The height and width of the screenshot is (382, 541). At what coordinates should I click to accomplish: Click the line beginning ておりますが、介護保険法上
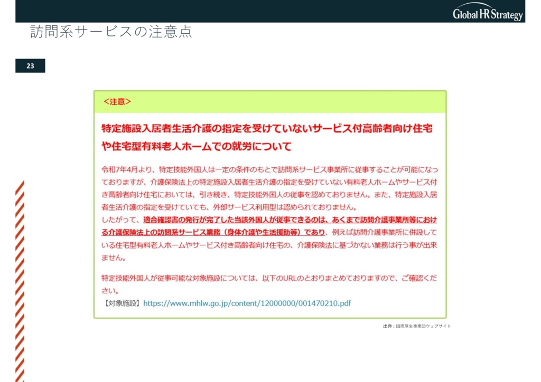coord(269,182)
